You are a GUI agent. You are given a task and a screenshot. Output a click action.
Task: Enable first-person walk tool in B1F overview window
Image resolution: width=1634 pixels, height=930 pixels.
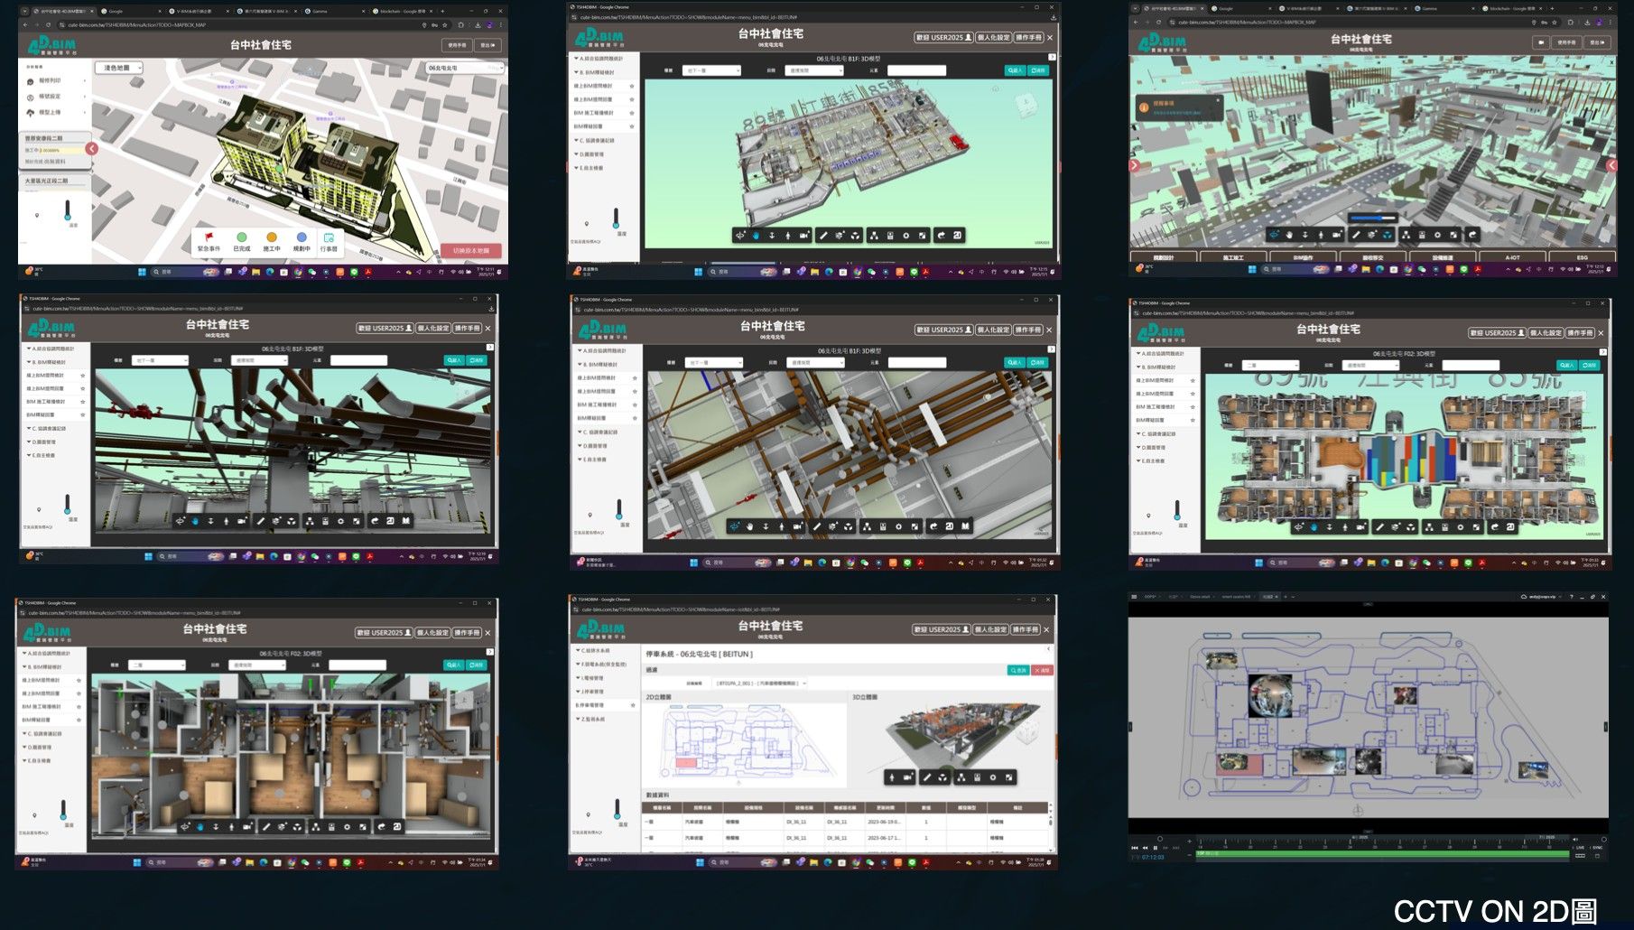point(788,236)
